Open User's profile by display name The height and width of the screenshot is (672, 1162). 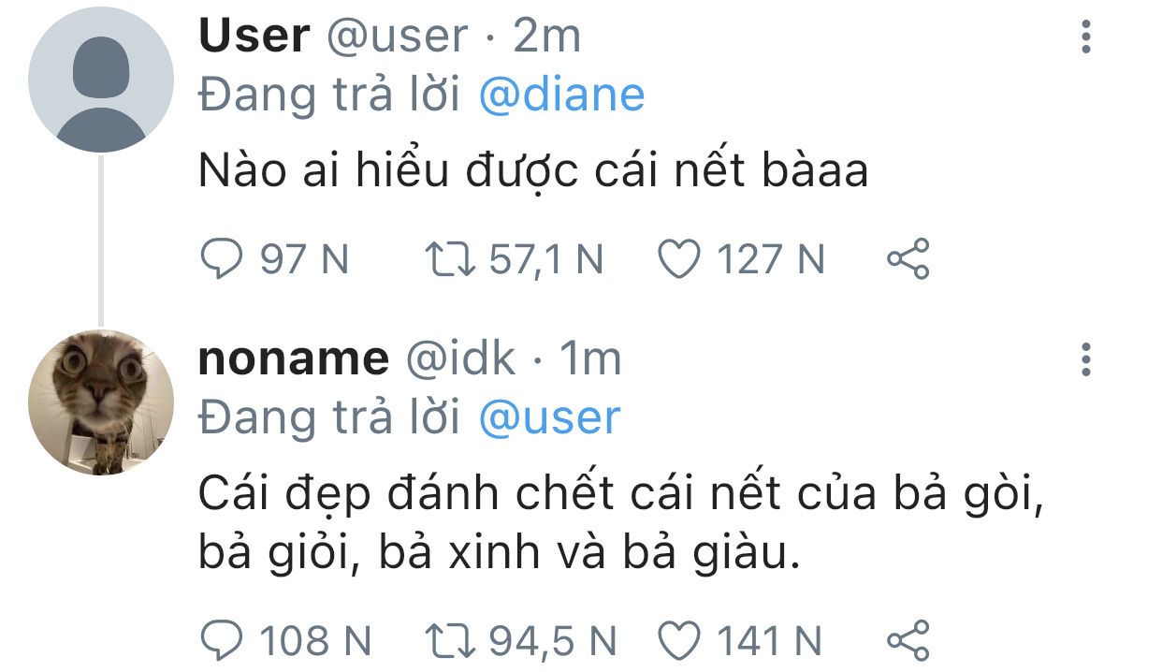click(x=254, y=37)
